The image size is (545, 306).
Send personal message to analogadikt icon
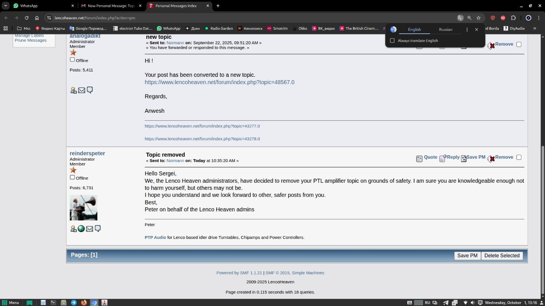(90, 90)
